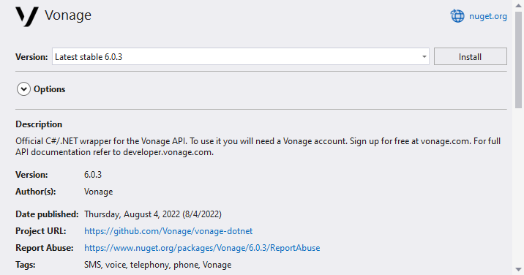The image size is (524, 275).
Task: Open the GitHub vonage-dotnet project URL
Action: [168, 231]
